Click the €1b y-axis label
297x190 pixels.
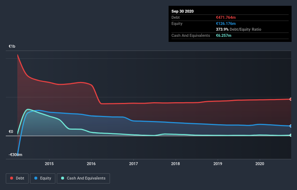click(12, 46)
